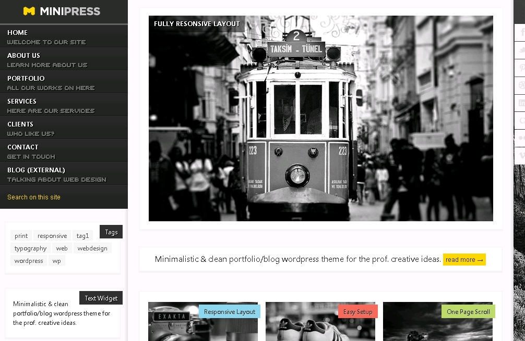Click the MiniPress logo
The width and height of the screenshot is (525, 341).
tap(62, 11)
